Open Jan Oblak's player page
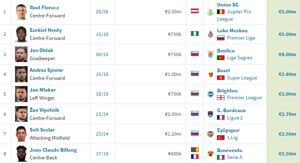This screenshot has height=163, width=300. (41, 50)
